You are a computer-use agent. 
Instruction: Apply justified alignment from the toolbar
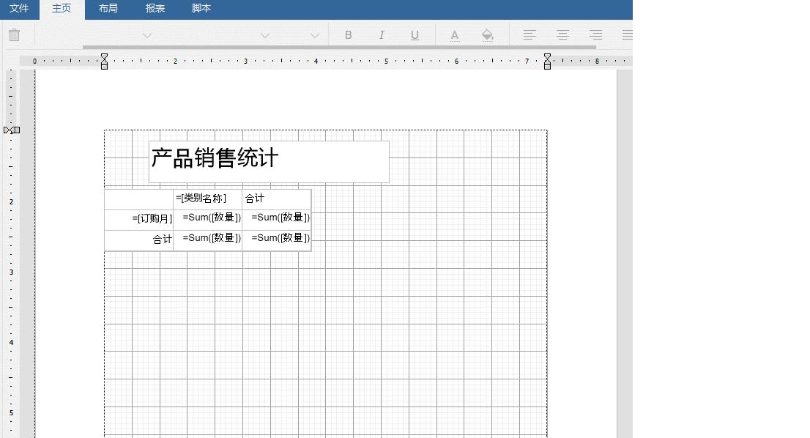tap(627, 34)
